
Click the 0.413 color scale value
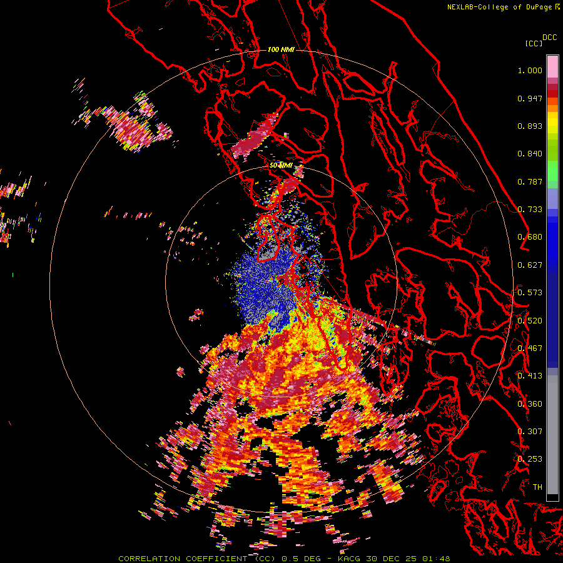[530, 376]
